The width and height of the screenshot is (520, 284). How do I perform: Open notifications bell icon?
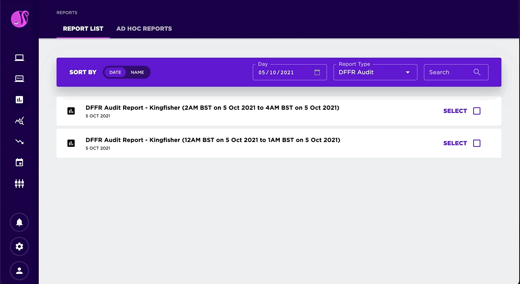[19, 222]
